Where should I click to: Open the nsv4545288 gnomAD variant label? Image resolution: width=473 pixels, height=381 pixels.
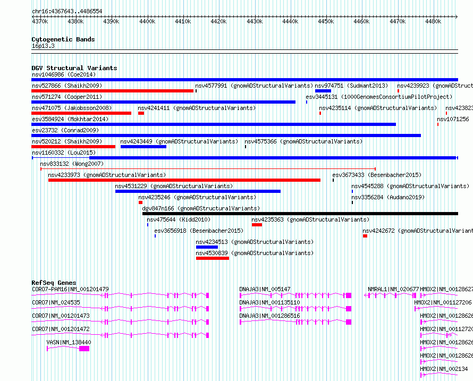(410, 186)
